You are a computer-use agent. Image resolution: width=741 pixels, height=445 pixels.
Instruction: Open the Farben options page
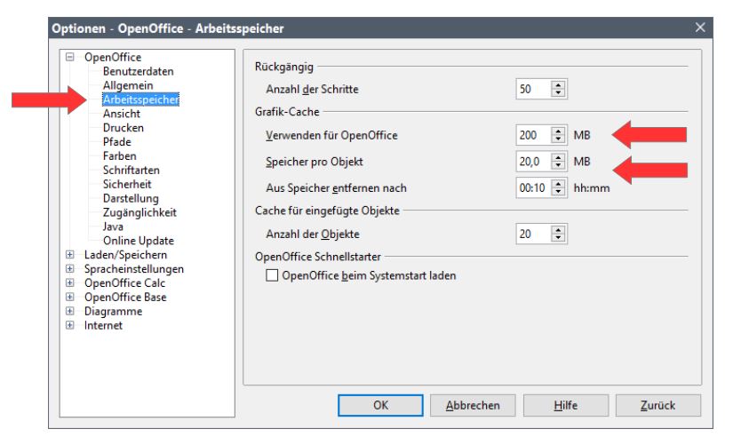[x=120, y=156]
